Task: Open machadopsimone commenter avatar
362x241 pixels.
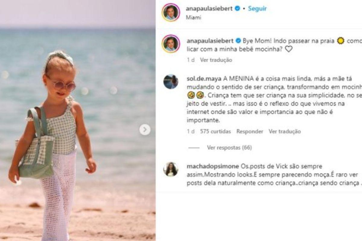Action: pos(171,169)
